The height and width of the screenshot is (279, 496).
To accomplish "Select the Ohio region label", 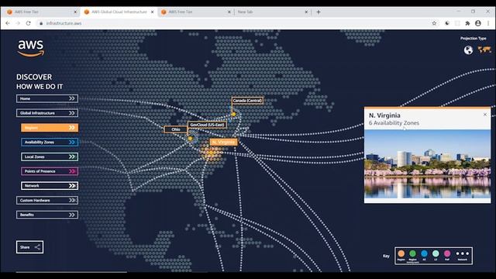I will point(176,129).
